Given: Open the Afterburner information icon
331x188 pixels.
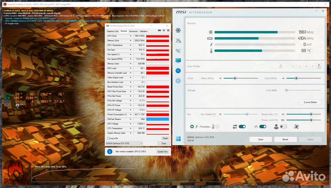Looking at the screenshot, I should [178, 71].
